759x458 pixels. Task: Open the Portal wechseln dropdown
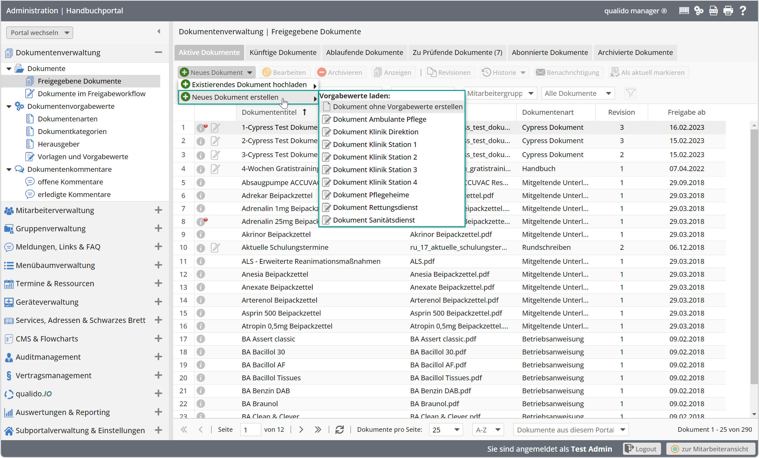(x=40, y=33)
